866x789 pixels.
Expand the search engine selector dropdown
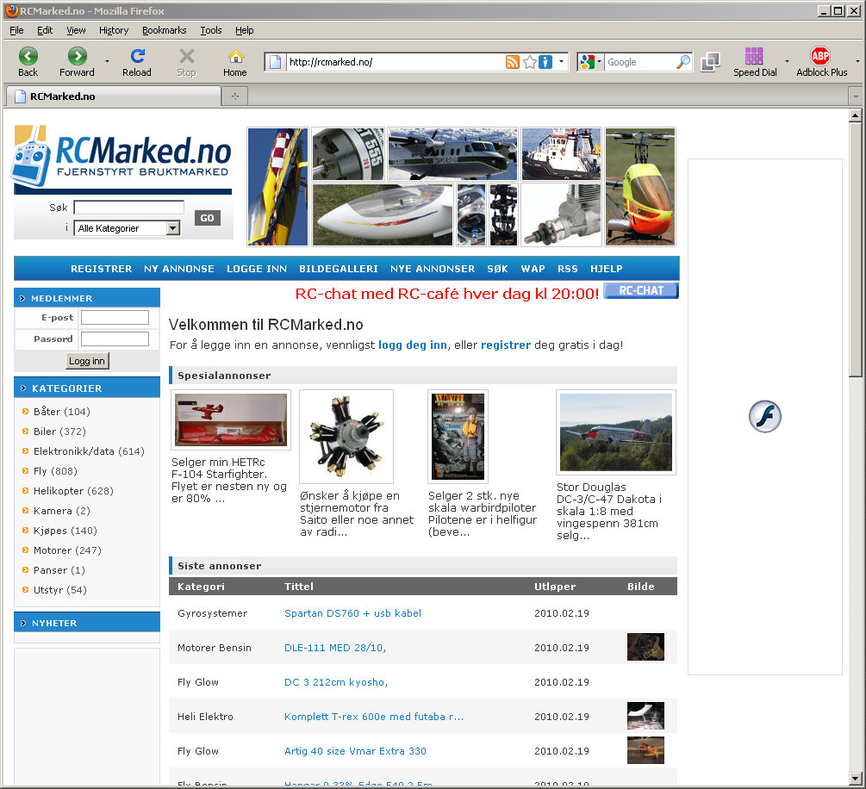591,62
